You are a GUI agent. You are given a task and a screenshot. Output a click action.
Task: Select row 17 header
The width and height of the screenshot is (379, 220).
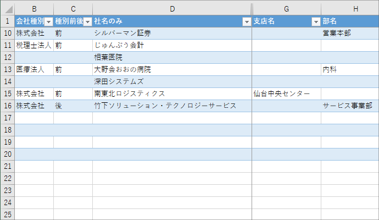(x=8, y=118)
